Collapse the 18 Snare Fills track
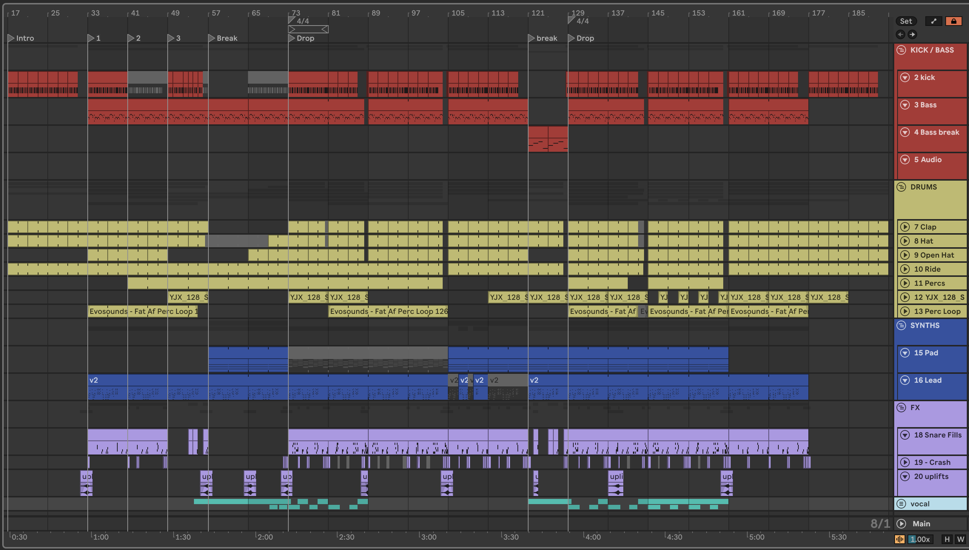The height and width of the screenshot is (550, 969). click(x=905, y=435)
